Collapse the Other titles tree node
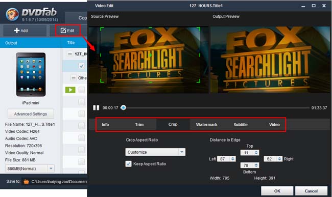Viewport: 332px width, 197px height. pyautogui.click(x=73, y=78)
